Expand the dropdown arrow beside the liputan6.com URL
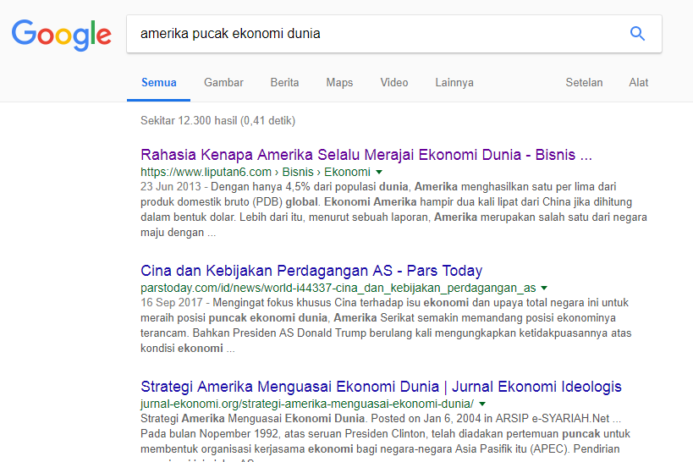Viewport: 693px width, 462px height. (379, 172)
